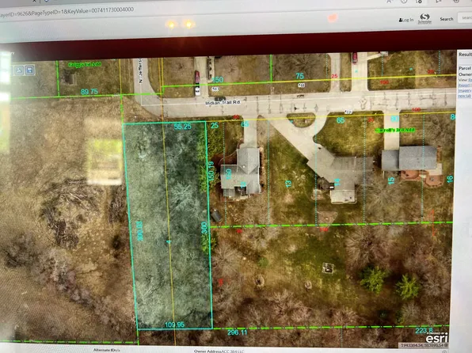472x353 pixels.
Task: Click the browser URL address text
Action: tap(67, 12)
